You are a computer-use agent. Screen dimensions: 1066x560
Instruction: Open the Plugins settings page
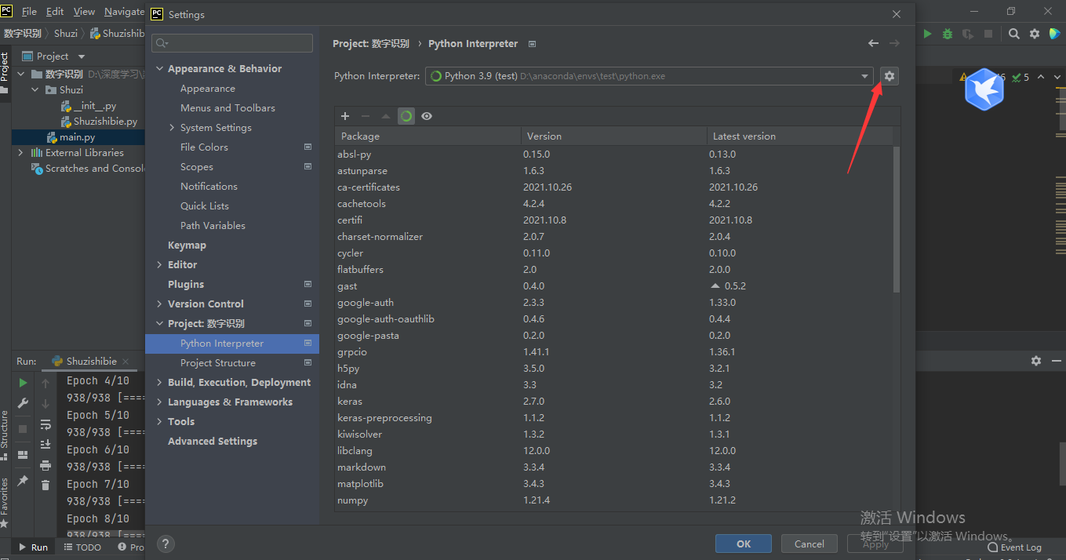(186, 285)
